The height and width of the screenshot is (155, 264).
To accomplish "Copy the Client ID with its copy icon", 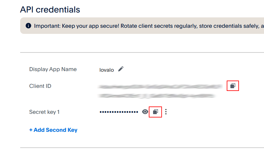I will pyautogui.click(x=233, y=86).
